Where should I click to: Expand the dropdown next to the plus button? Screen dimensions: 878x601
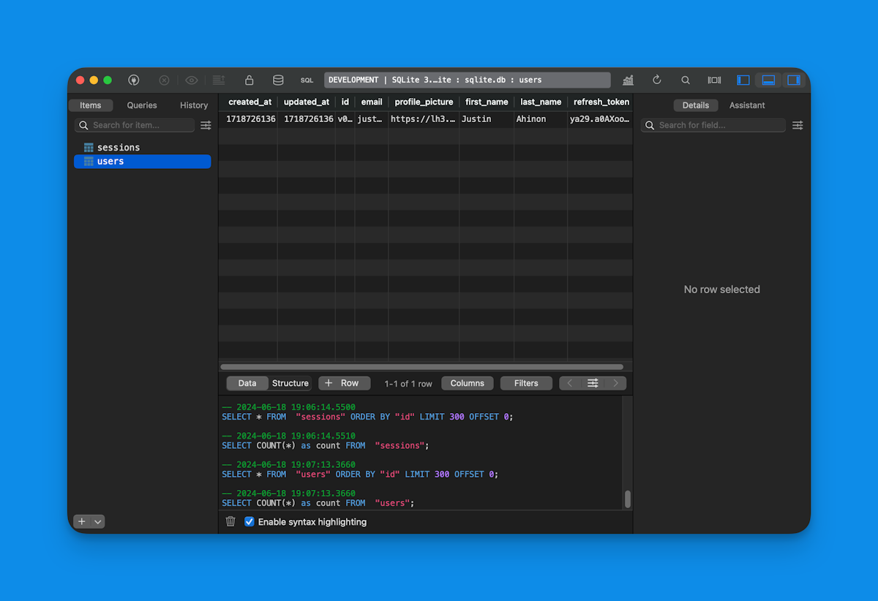click(x=97, y=521)
